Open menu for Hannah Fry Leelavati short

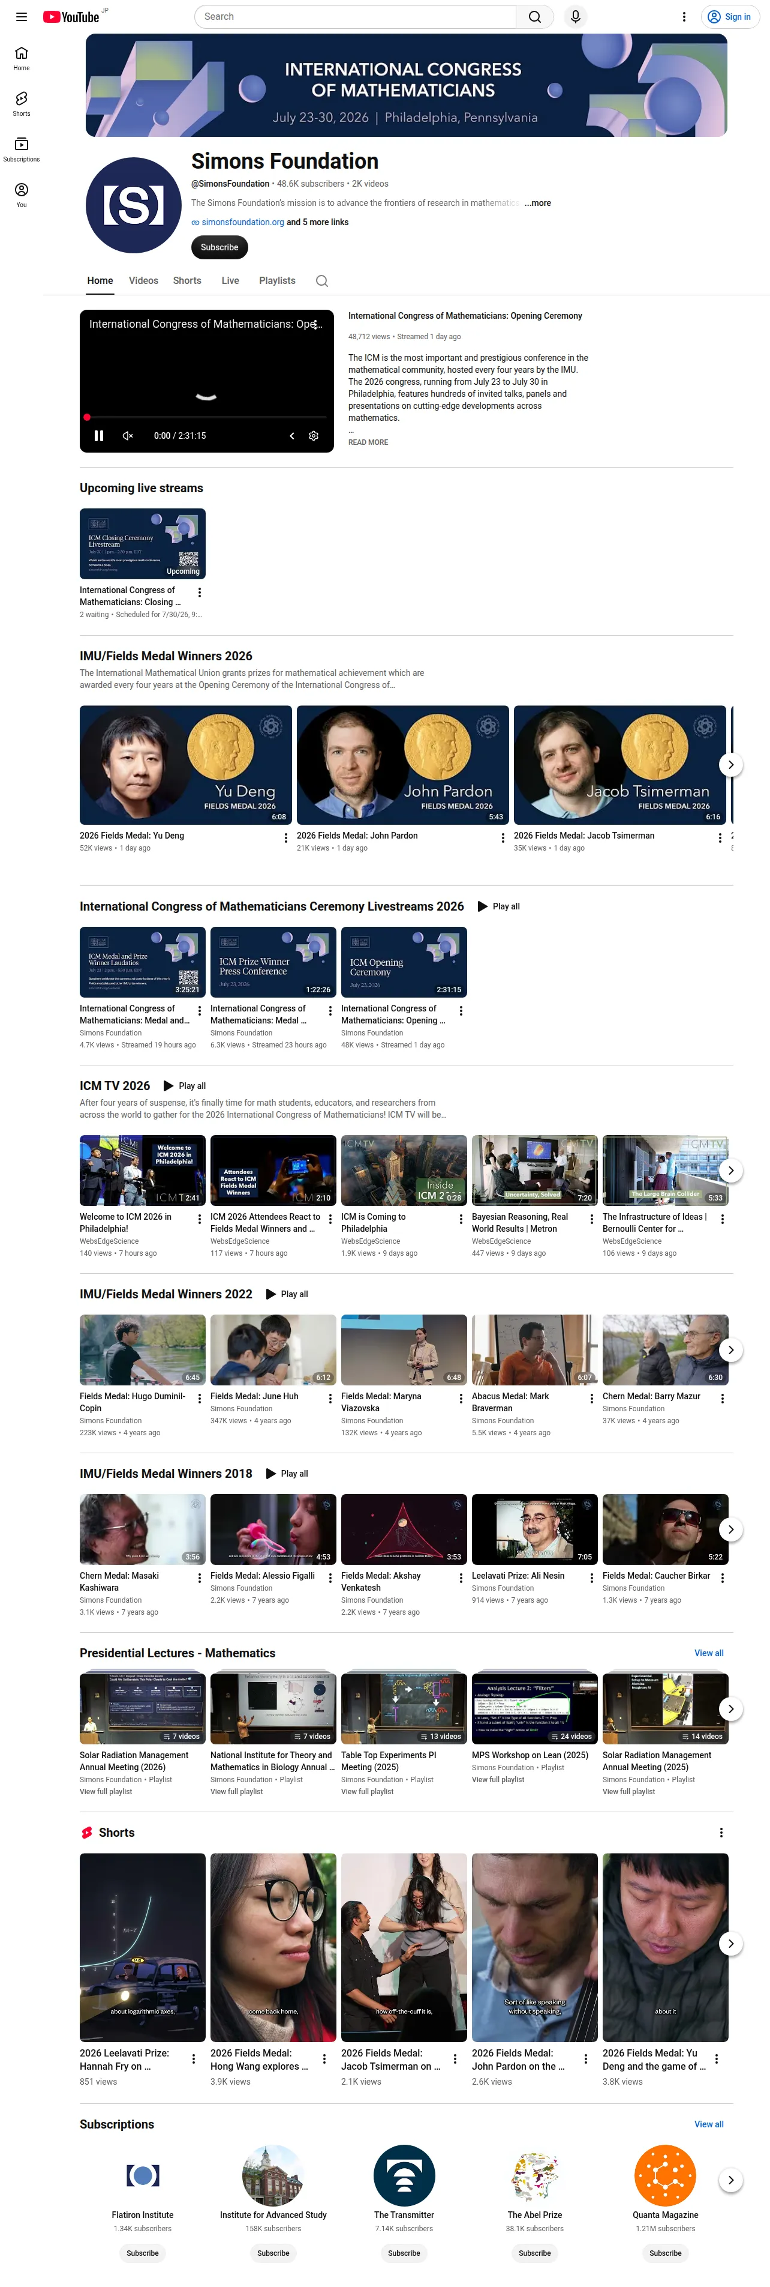point(193,2059)
